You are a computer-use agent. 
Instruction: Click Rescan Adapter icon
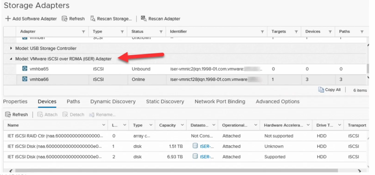pyautogui.click(x=144, y=18)
